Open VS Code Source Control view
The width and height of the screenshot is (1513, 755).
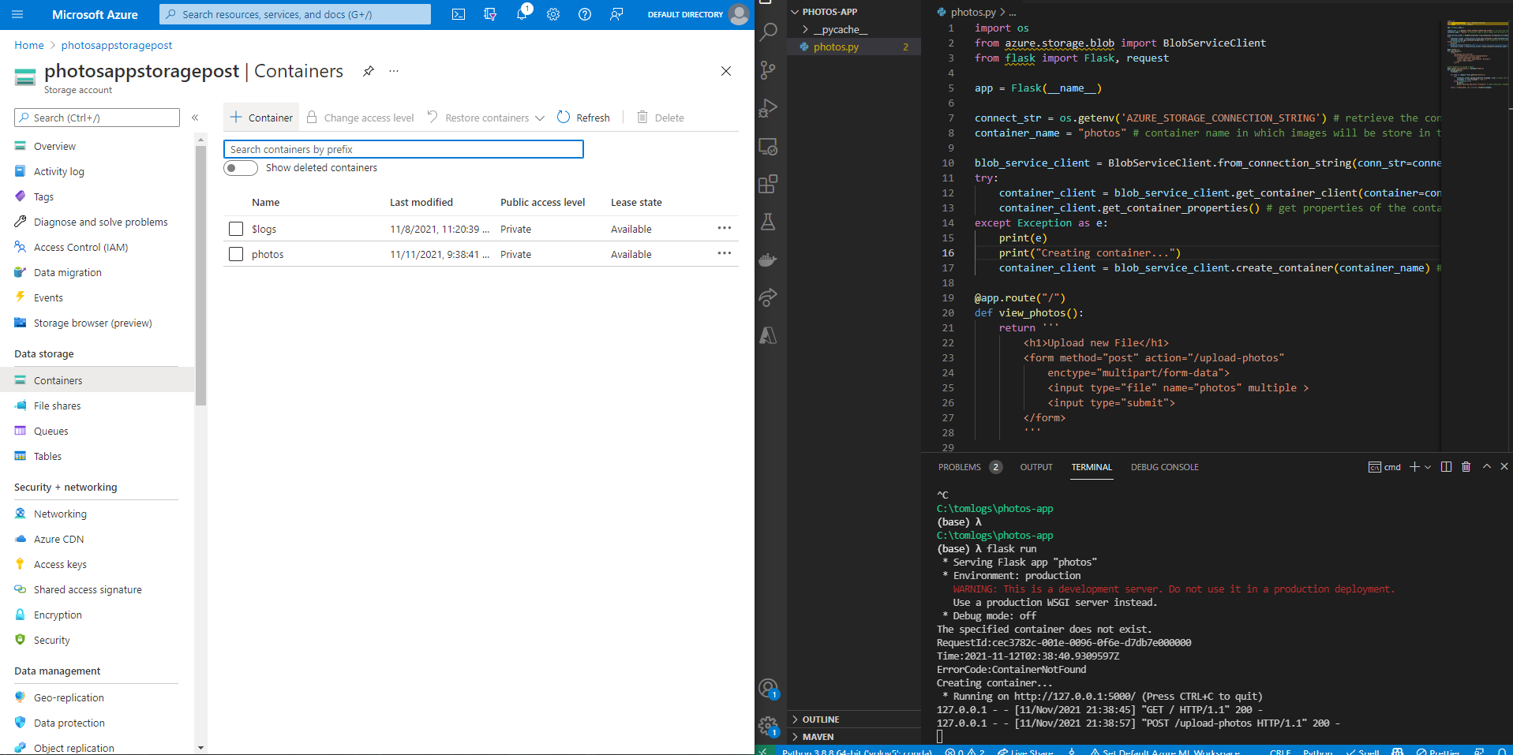click(768, 70)
